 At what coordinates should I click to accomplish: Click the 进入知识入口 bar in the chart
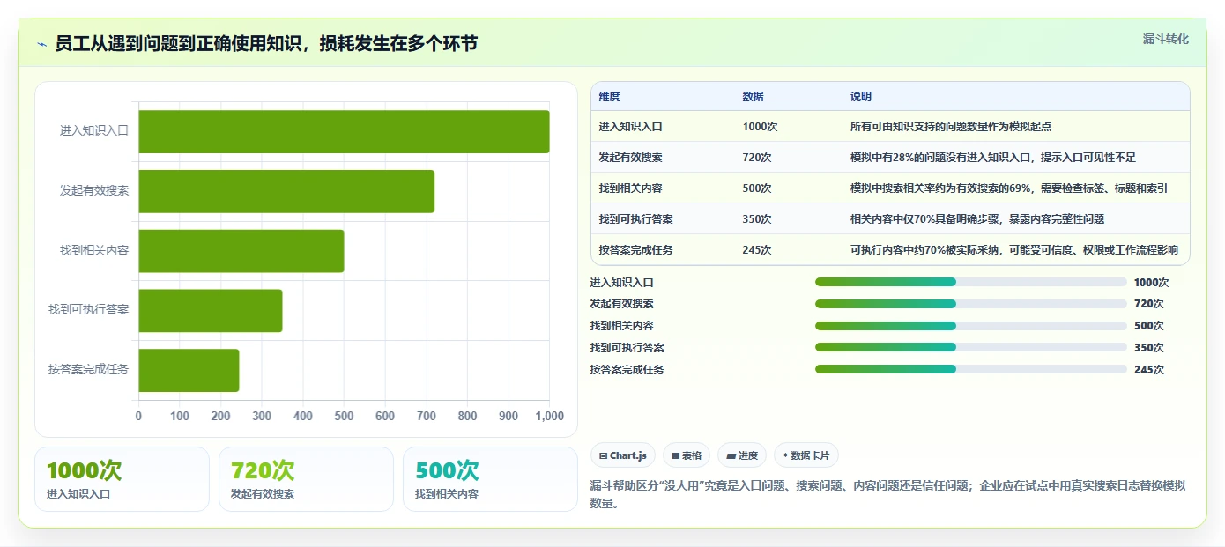344,131
